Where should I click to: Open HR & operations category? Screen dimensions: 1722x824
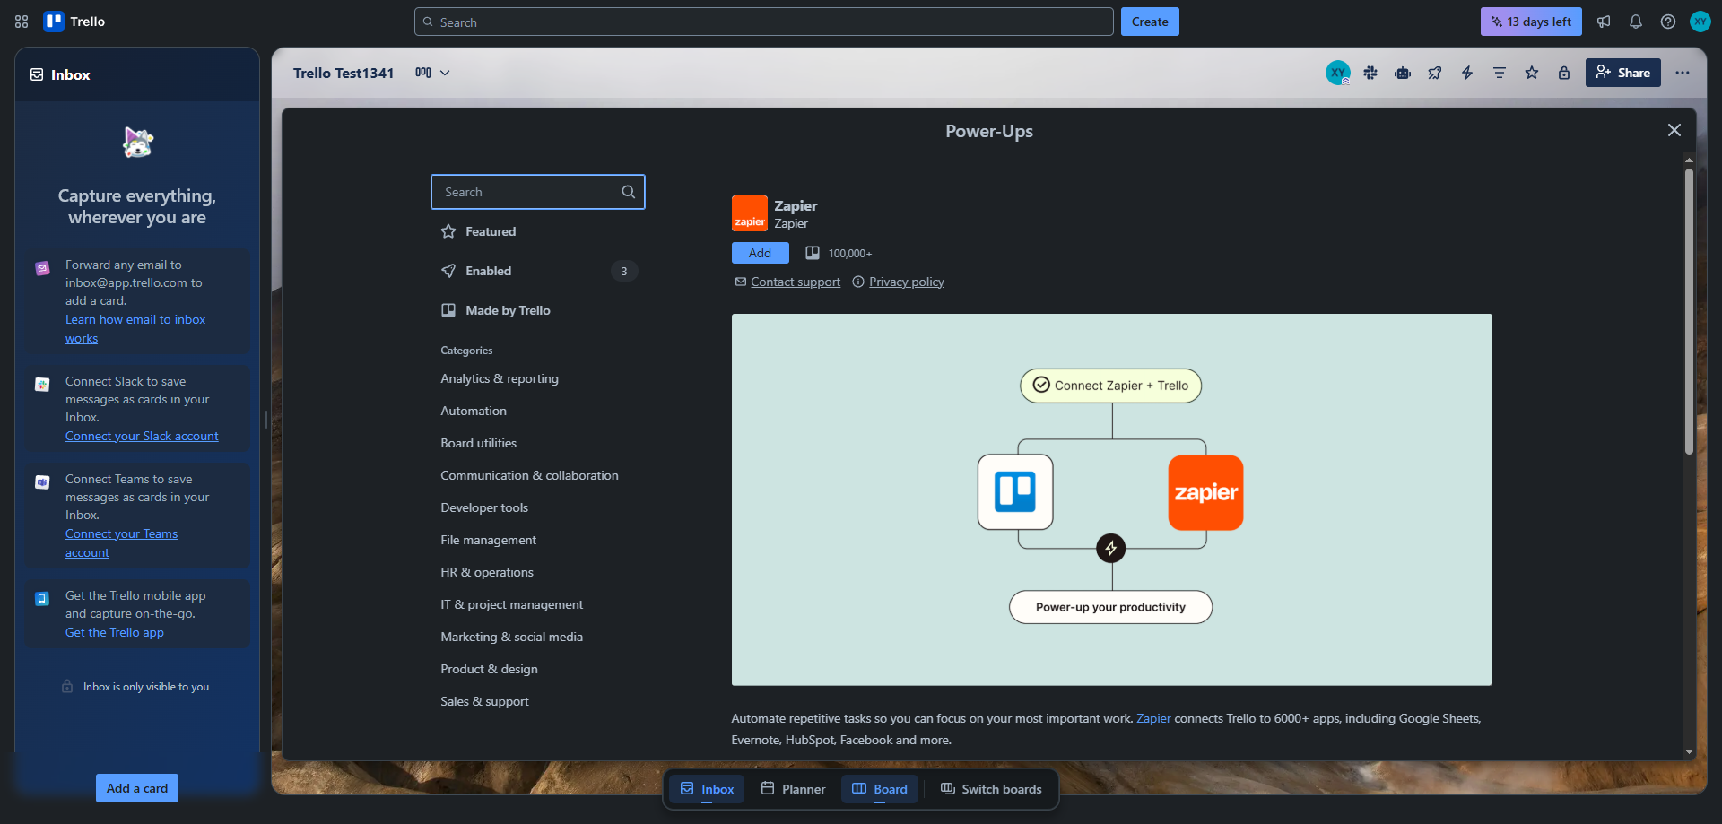click(x=487, y=572)
